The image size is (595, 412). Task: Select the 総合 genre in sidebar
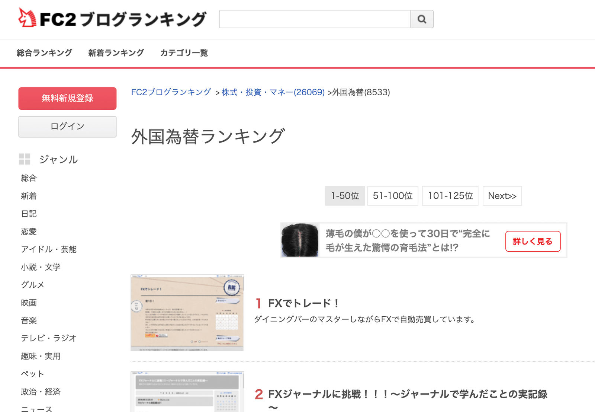pos(29,178)
